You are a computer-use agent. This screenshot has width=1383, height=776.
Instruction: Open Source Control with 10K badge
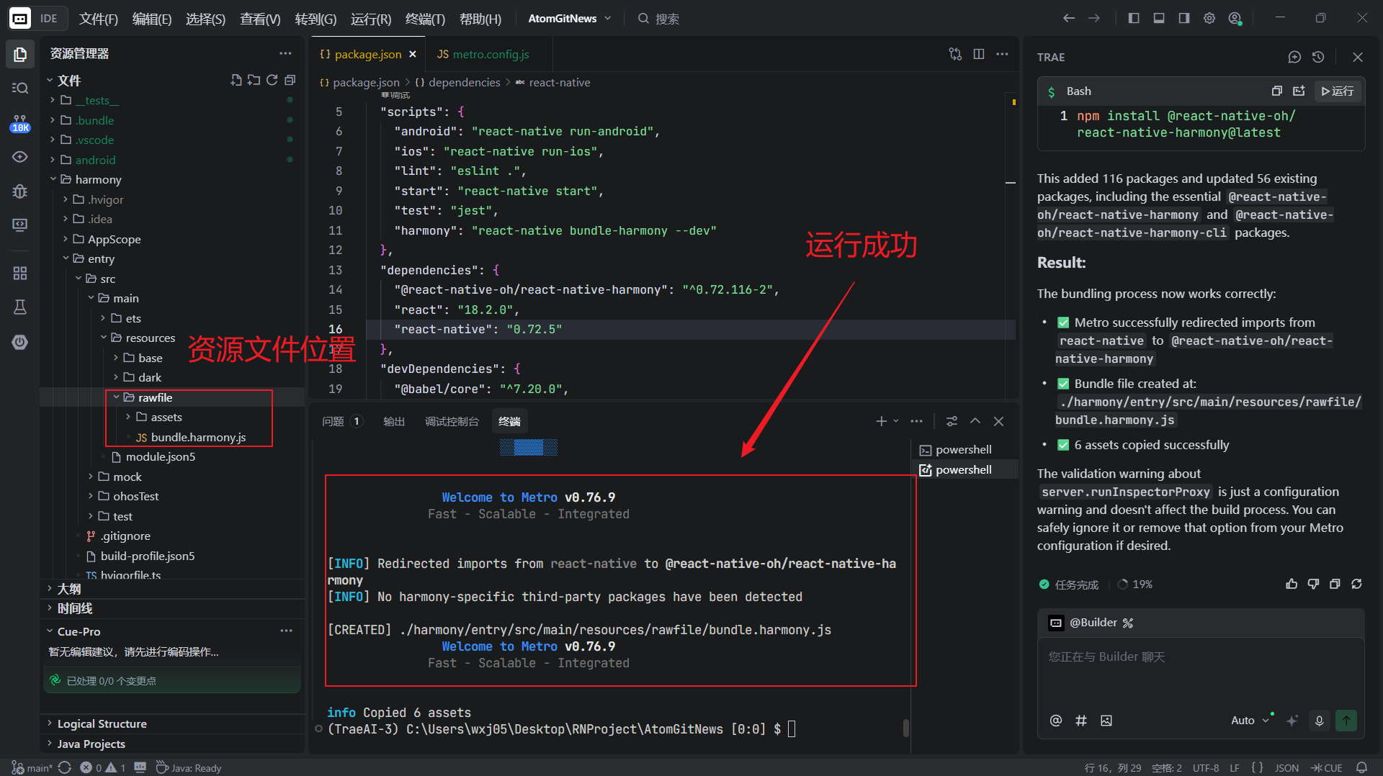click(x=20, y=122)
